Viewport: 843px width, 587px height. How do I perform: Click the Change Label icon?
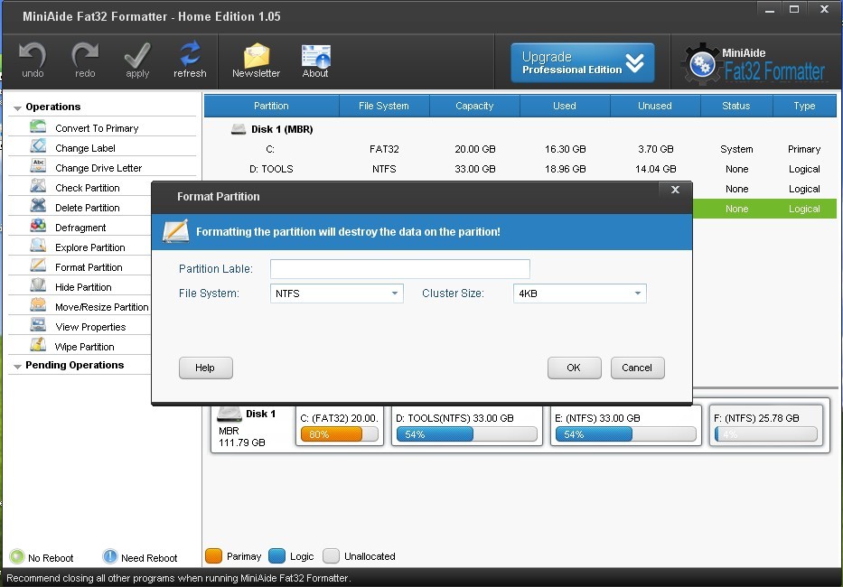pyautogui.click(x=38, y=146)
